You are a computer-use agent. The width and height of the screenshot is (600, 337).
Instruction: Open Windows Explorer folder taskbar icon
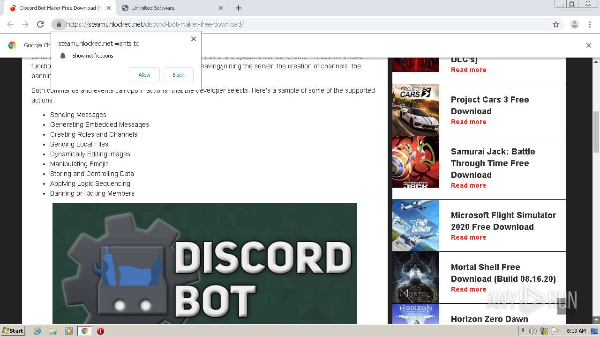pyautogui.click(x=53, y=331)
